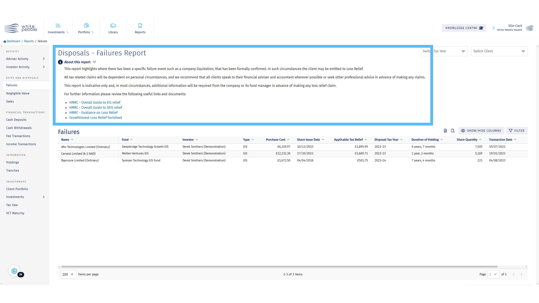Click the Knowledge Centre button
The width and height of the screenshot is (539, 303).
click(x=464, y=28)
